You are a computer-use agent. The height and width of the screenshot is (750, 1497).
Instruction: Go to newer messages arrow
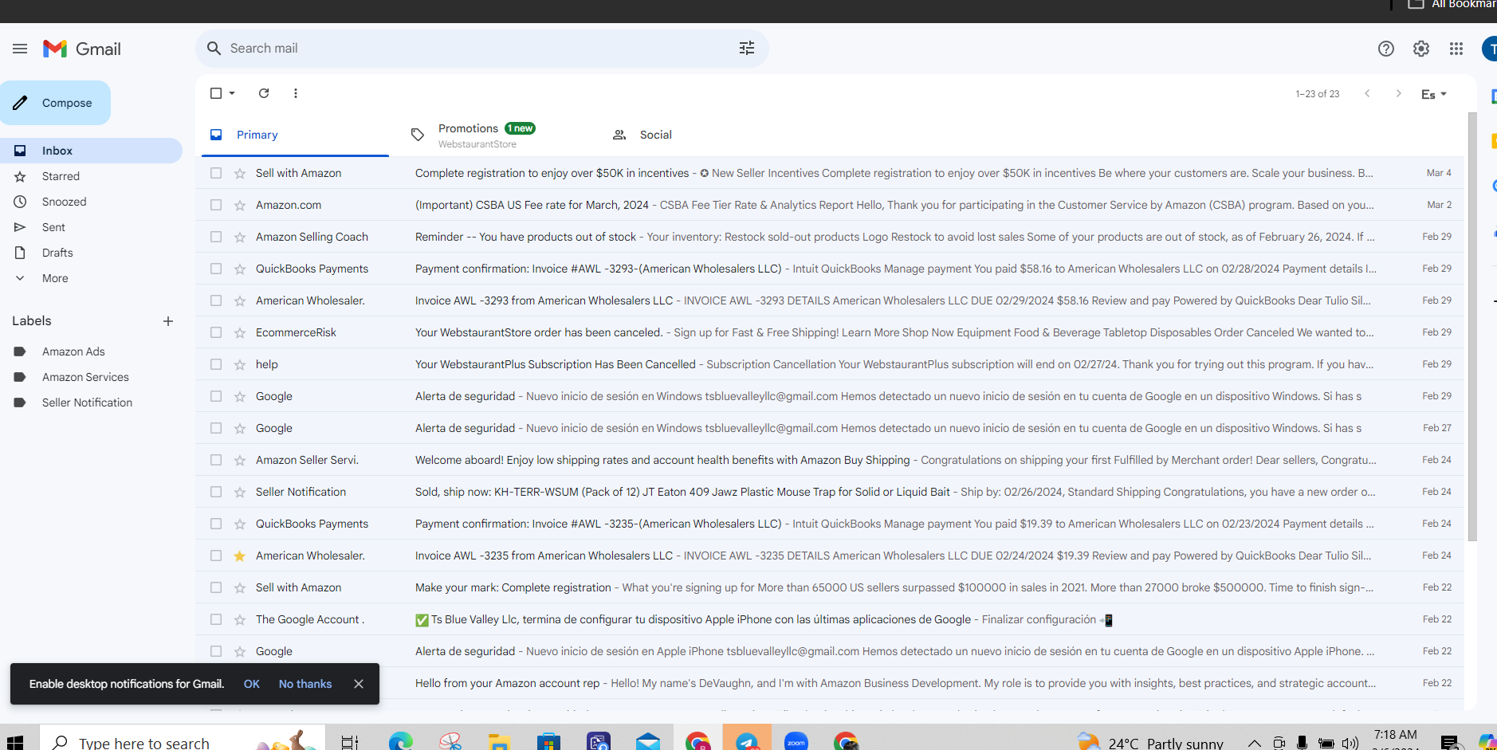tap(1367, 93)
